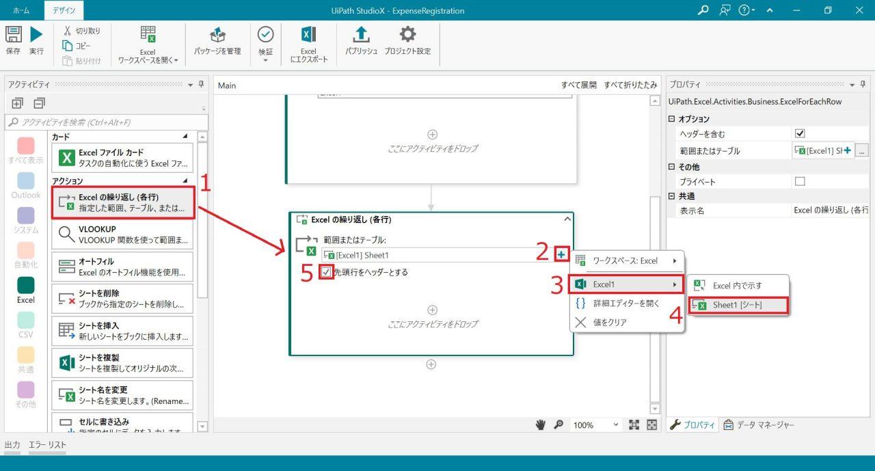Select the その他 category
This screenshot has height=471, width=875.
tap(26, 395)
